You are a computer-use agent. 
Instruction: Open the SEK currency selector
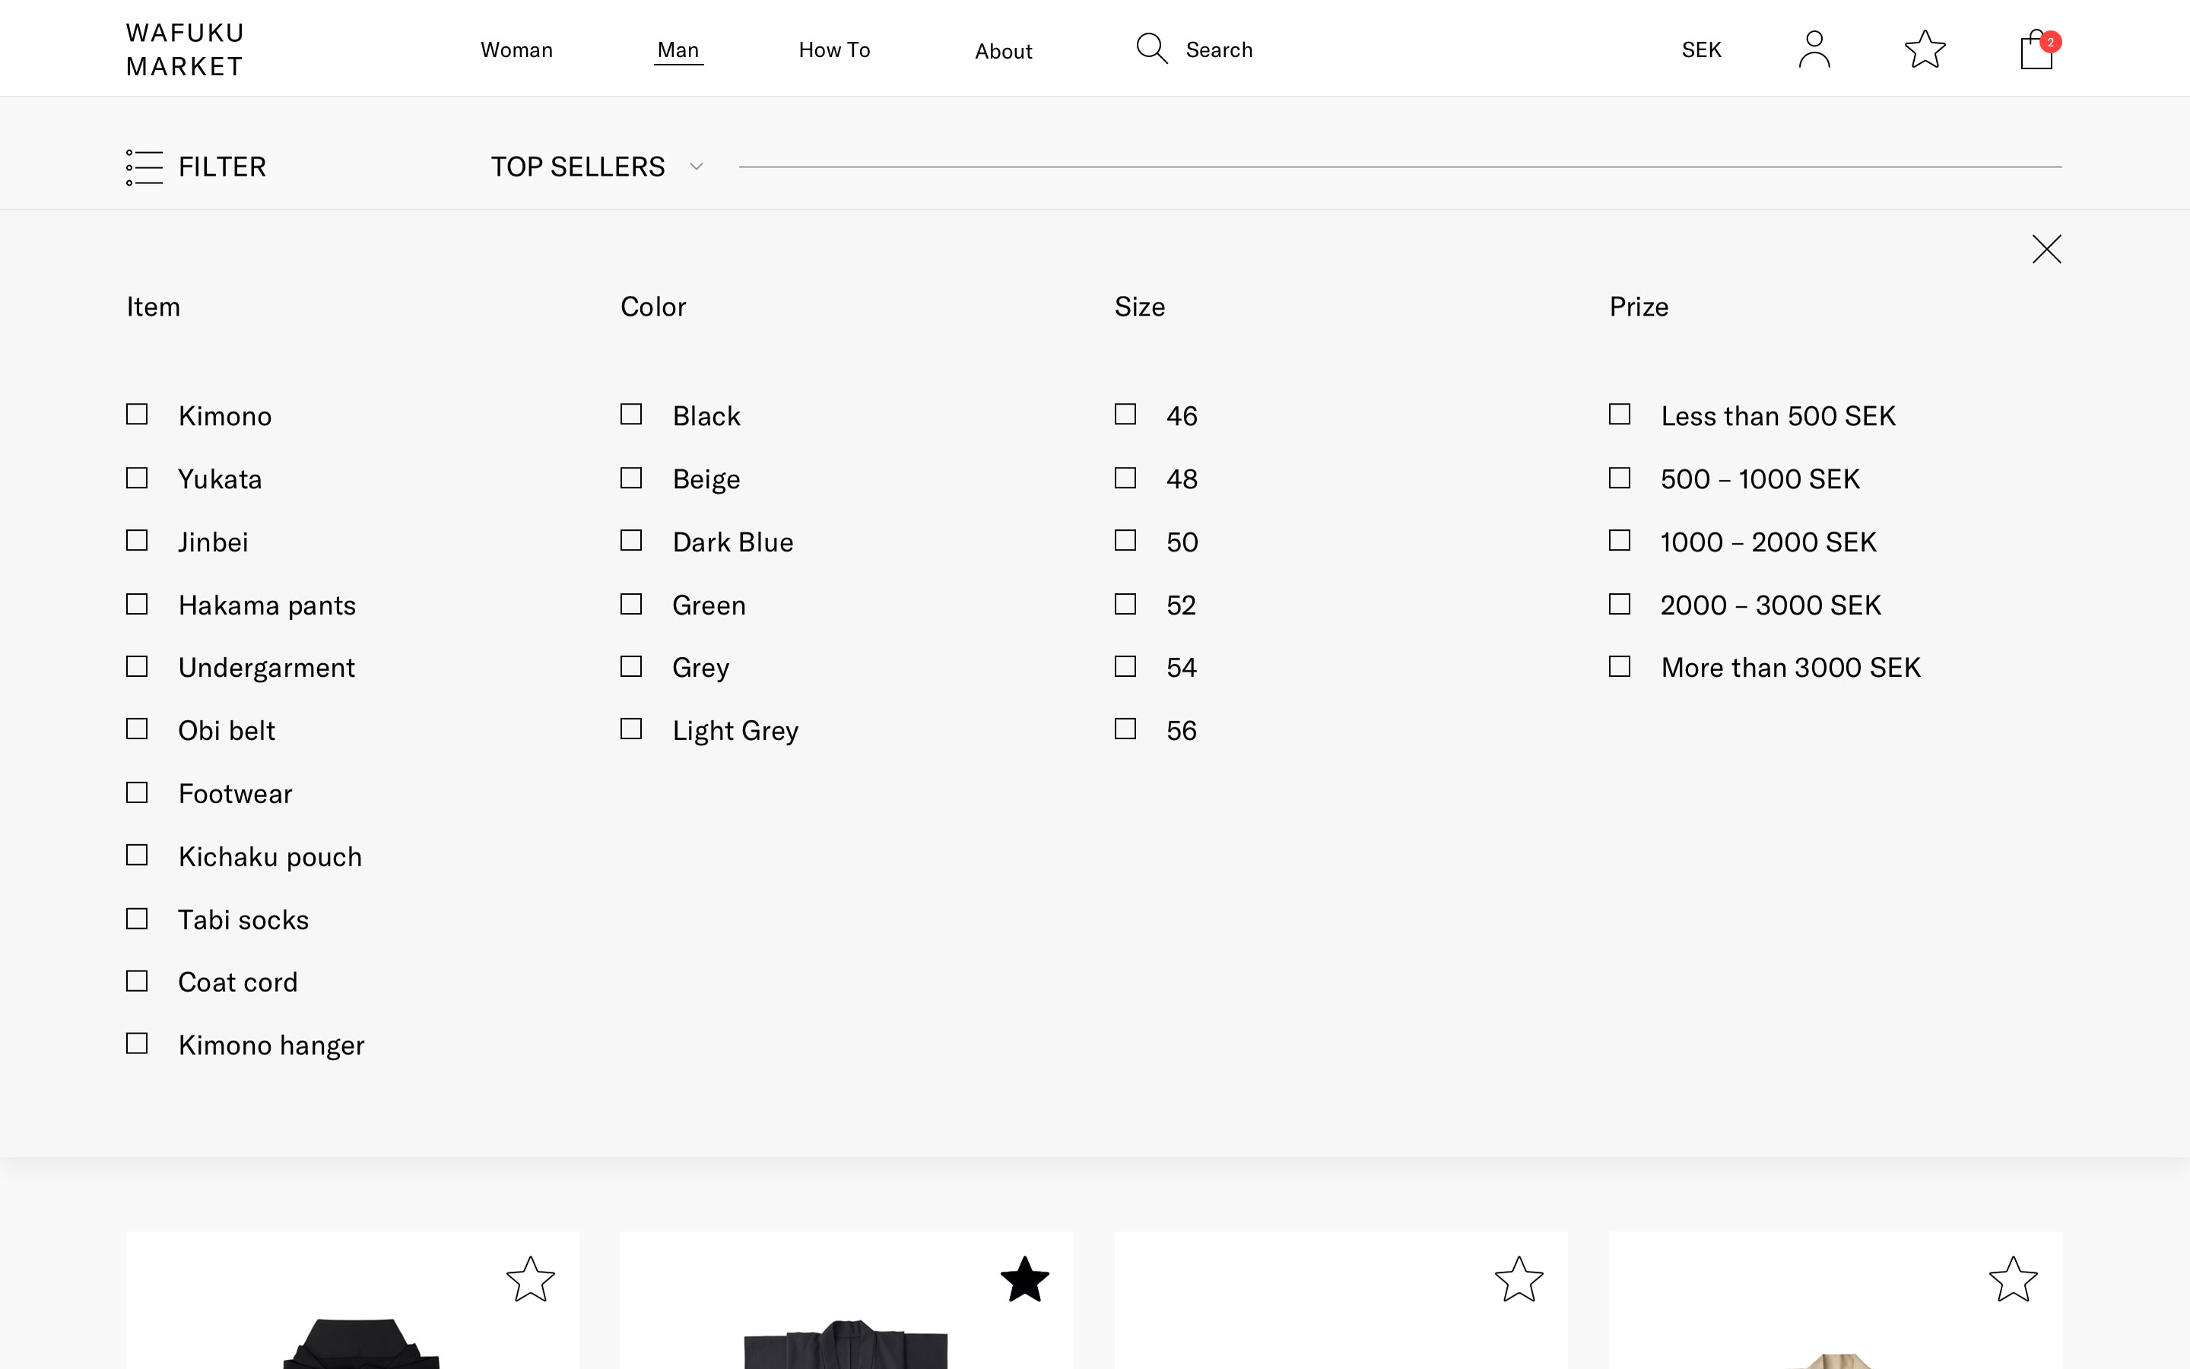[x=1701, y=49]
